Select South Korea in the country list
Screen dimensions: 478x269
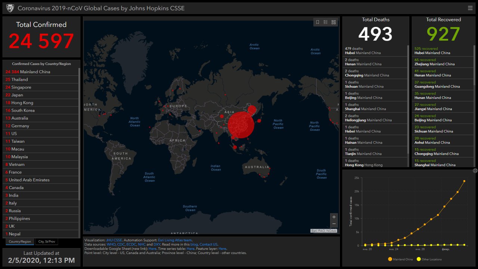(x=41, y=111)
